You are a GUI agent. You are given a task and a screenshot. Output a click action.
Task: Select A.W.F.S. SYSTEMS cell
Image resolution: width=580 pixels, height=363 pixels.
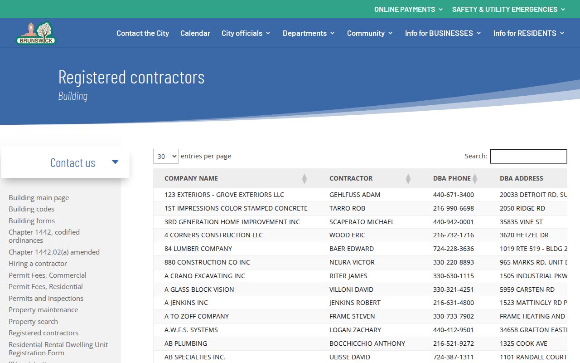(x=191, y=330)
